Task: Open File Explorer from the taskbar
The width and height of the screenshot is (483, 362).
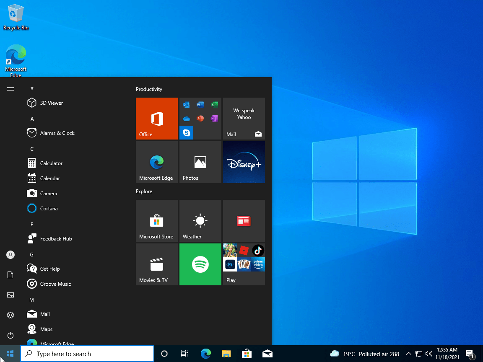Action: click(226, 354)
